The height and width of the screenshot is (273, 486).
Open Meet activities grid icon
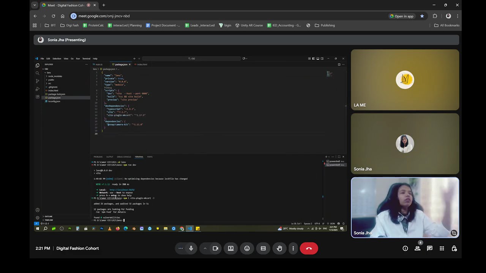pos(442,248)
